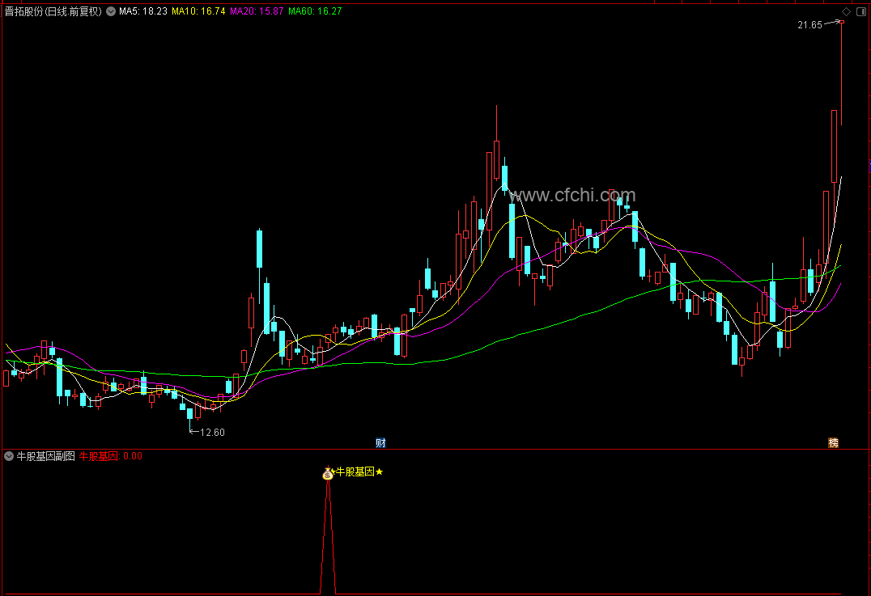Click the MA10: 16.74 label
Image resolution: width=871 pixels, height=596 pixels.
[198, 11]
